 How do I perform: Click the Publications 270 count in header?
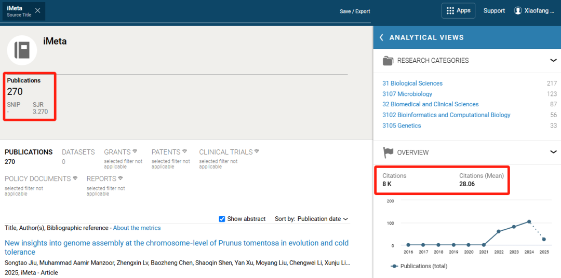pyautogui.click(x=15, y=92)
